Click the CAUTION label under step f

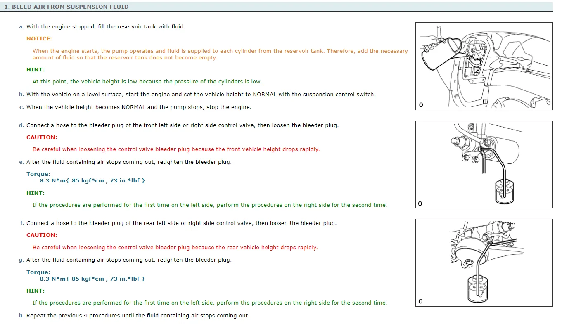point(42,235)
